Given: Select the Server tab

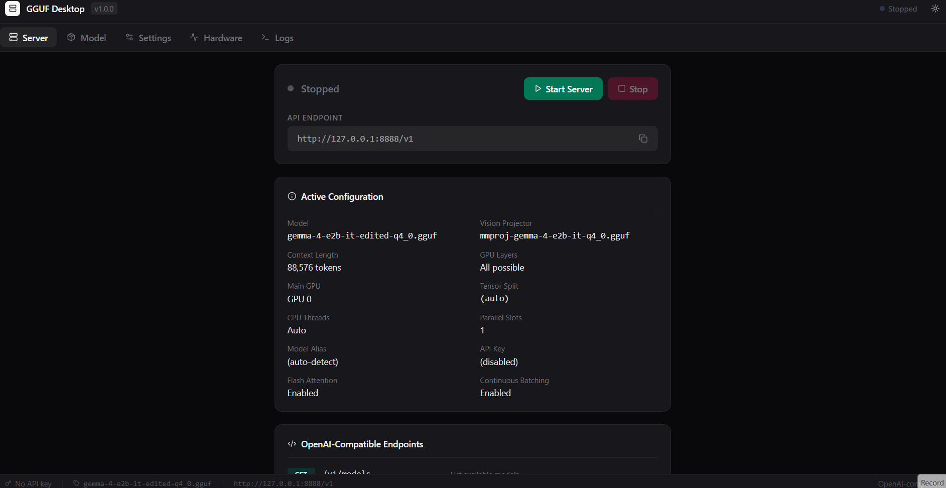Looking at the screenshot, I should tap(29, 38).
